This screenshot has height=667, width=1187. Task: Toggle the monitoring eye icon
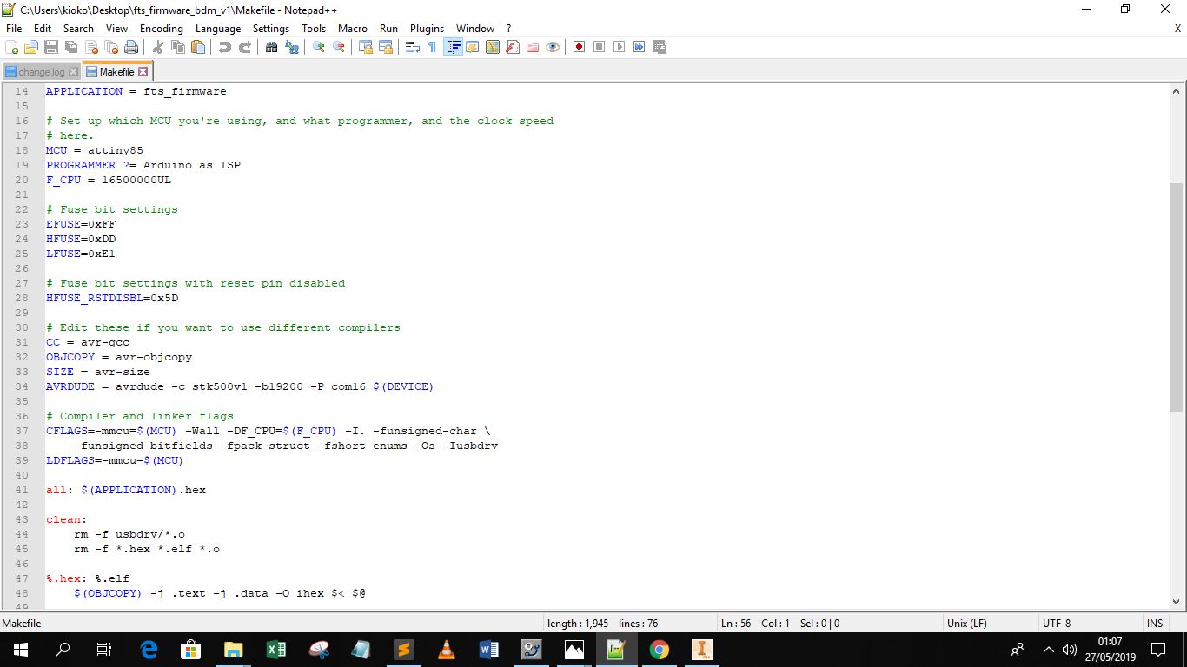(553, 47)
